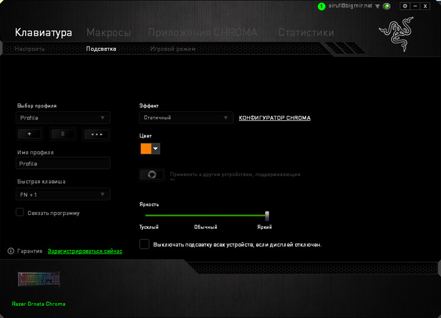This screenshot has width=441, height=318.
Task: Click the Razer Ornata Chroma device label
Action: pos(39,304)
